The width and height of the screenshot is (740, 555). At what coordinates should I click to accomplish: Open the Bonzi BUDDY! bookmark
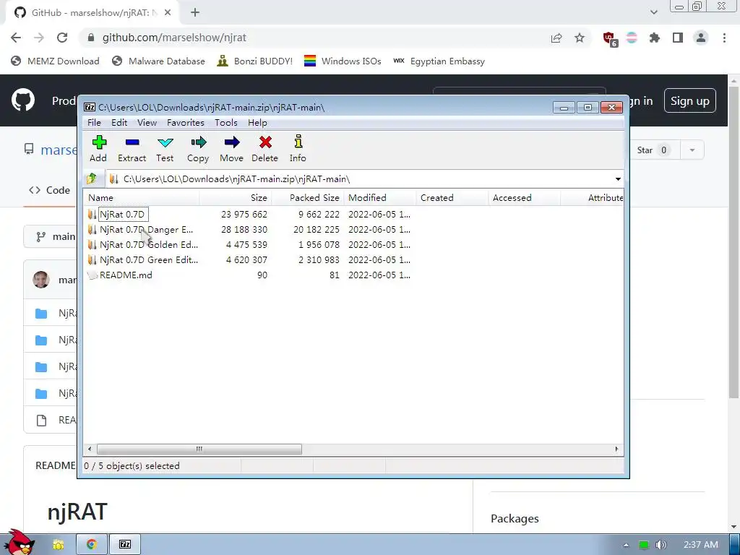click(x=255, y=61)
